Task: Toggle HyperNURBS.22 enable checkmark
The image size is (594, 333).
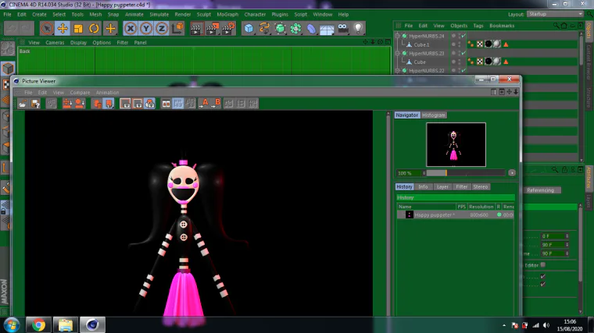Action: 463,71
